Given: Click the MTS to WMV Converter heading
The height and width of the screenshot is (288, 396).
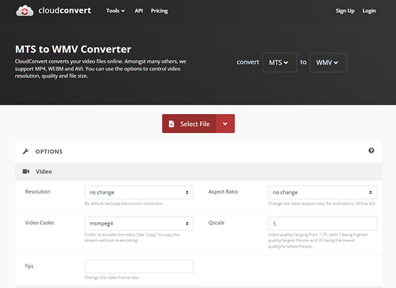Looking at the screenshot, I should (73, 49).
